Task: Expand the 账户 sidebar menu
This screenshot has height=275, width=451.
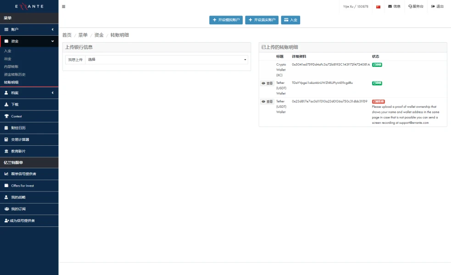Action: tap(29, 29)
